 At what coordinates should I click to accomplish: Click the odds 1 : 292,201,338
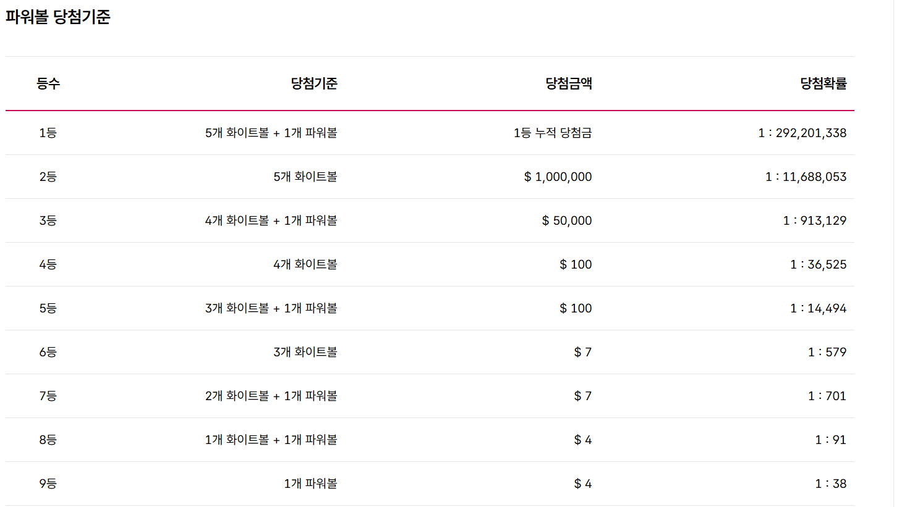[x=803, y=133]
